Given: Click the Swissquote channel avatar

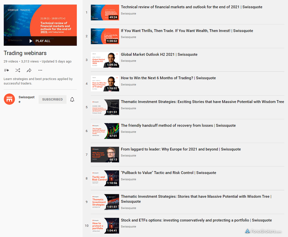Looking at the screenshot, I should (x=9, y=99).
